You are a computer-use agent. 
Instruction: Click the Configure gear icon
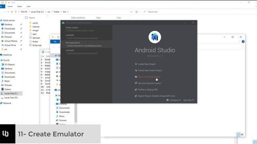click(167, 100)
